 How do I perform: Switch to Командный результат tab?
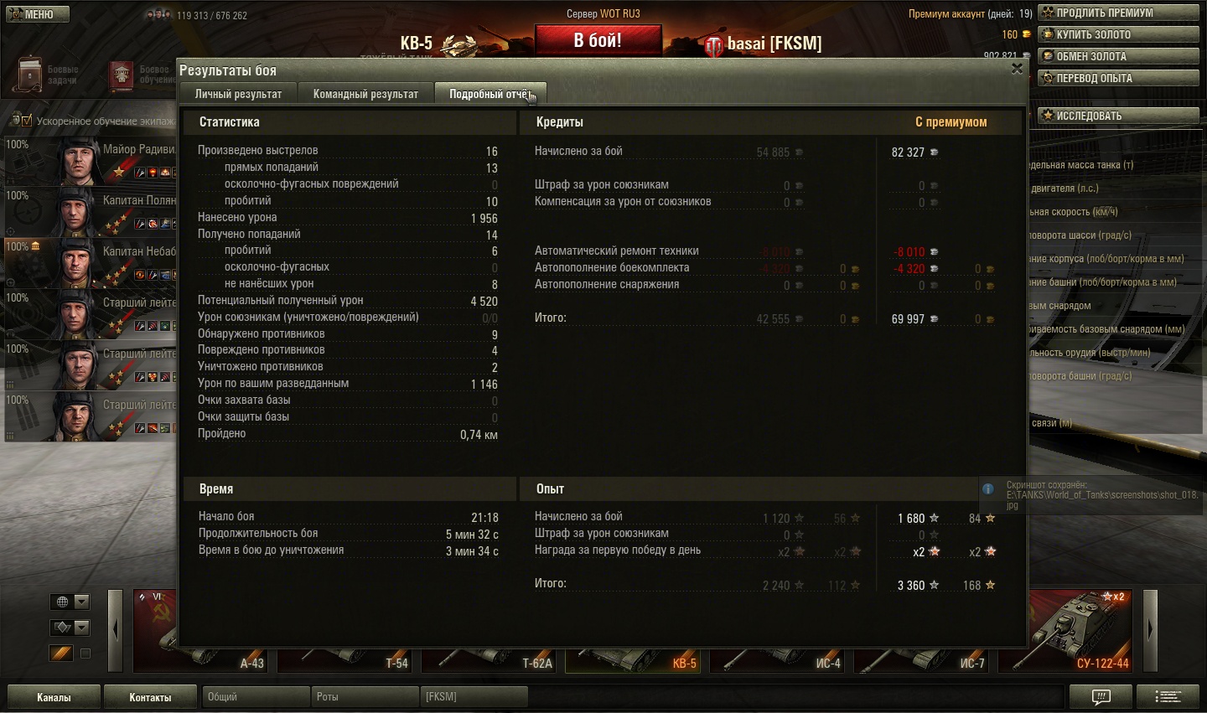point(365,94)
